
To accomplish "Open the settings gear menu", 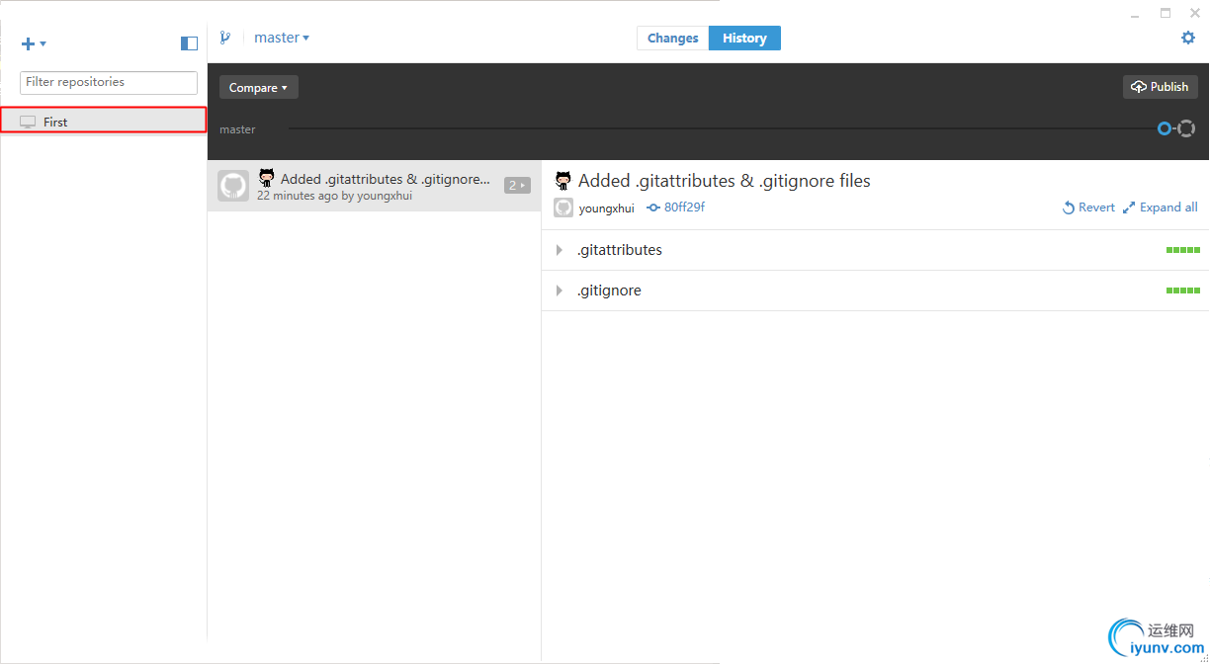I will coord(1188,38).
